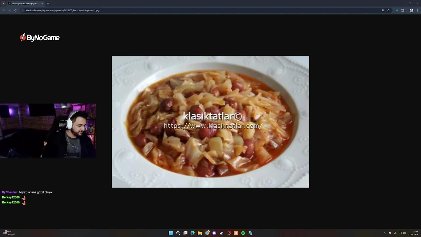Open File Explorer from taskbar

pos(200,233)
